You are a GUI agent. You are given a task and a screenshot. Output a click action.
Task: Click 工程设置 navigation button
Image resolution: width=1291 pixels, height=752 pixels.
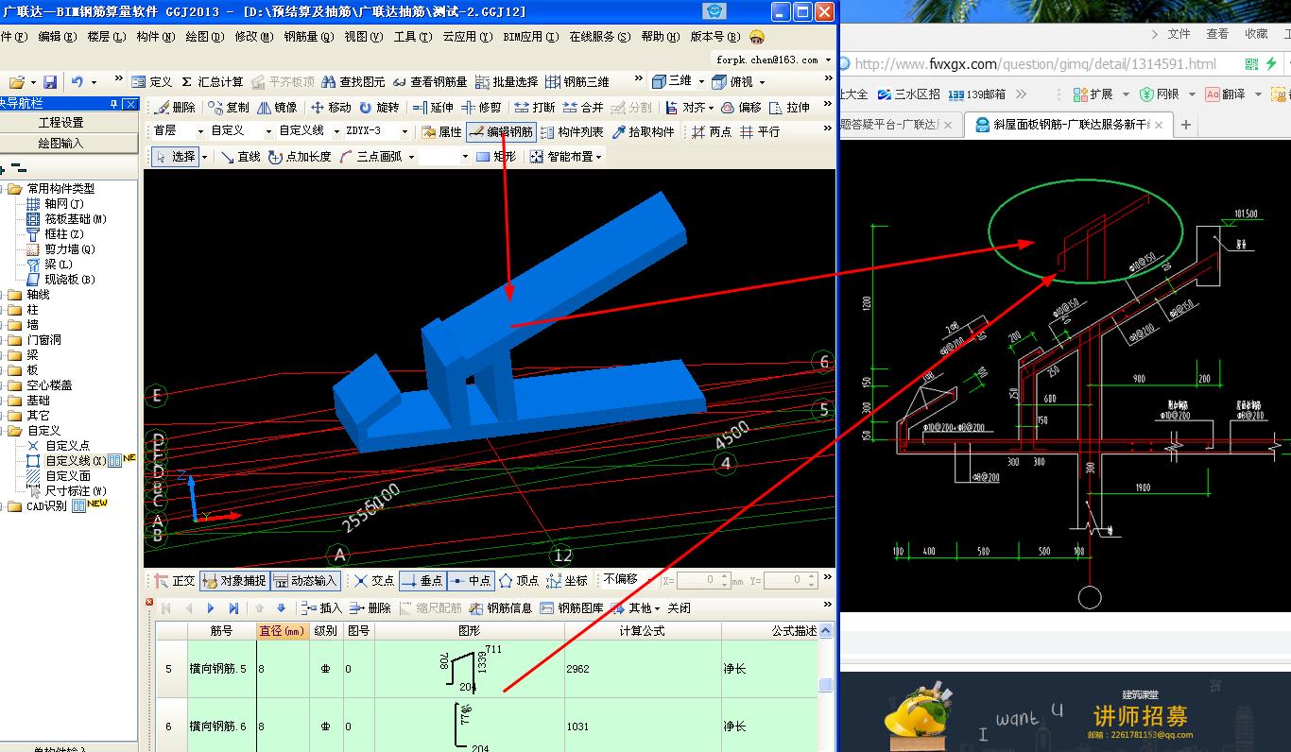pyautogui.click(x=61, y=123)
